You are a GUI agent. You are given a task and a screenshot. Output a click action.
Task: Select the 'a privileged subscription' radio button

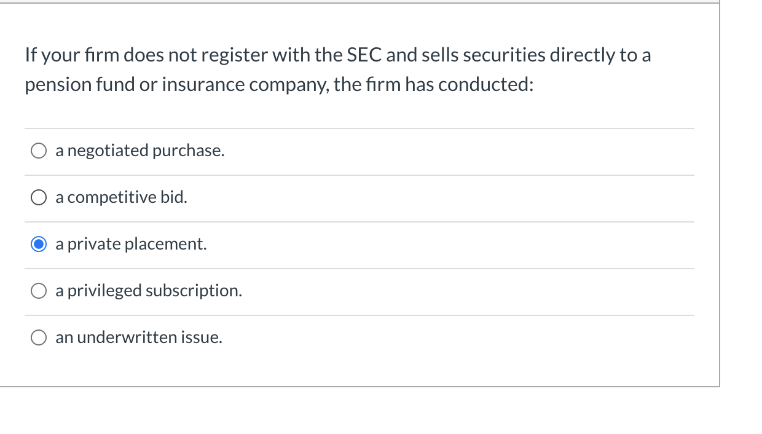pos(38,290)
